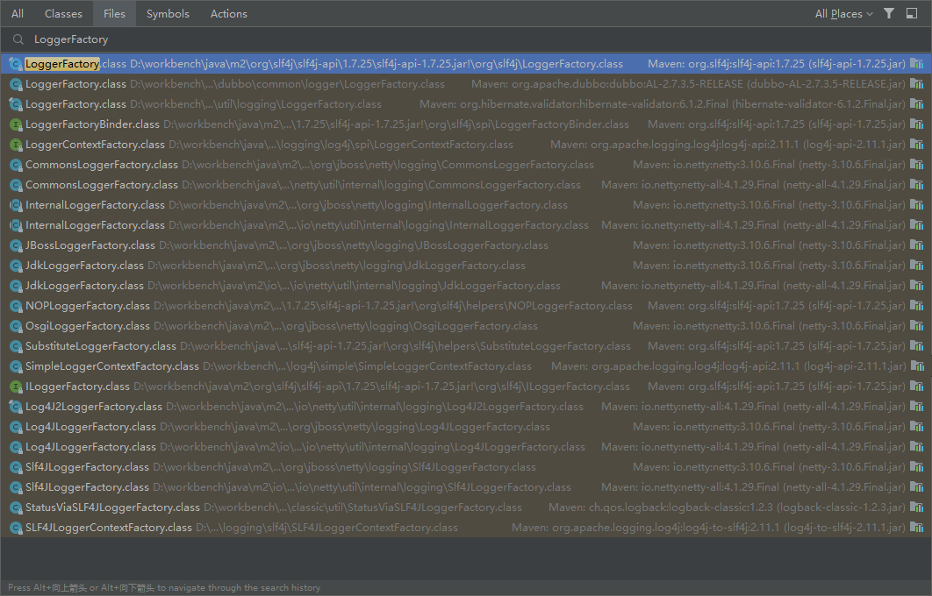The image size is (932, 596).
Task: Click the library icon on the logback-classic row
Action: click(918, 507)
